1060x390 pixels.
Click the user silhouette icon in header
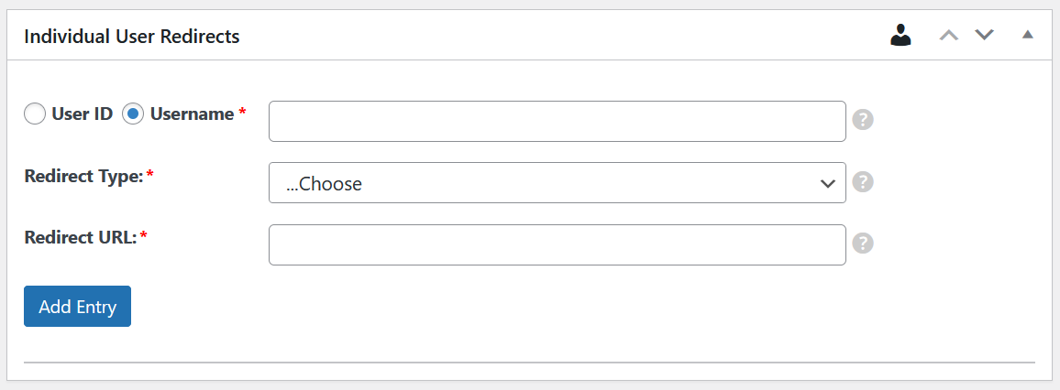click(x=900, y=36)
